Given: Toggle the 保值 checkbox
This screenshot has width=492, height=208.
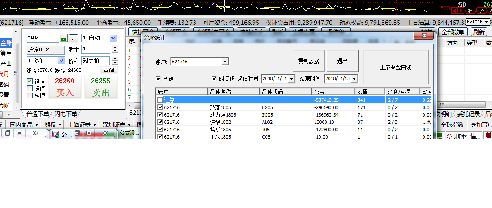Looking at the screenshot, I should tap(30, 88).
